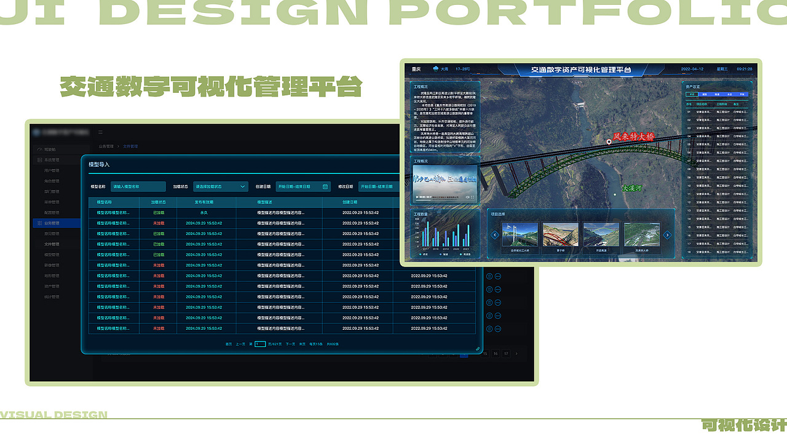Go to page 17 in the back window pagination
The height and width of the screenshot is (443, 787).
click(x=506, y=354)
